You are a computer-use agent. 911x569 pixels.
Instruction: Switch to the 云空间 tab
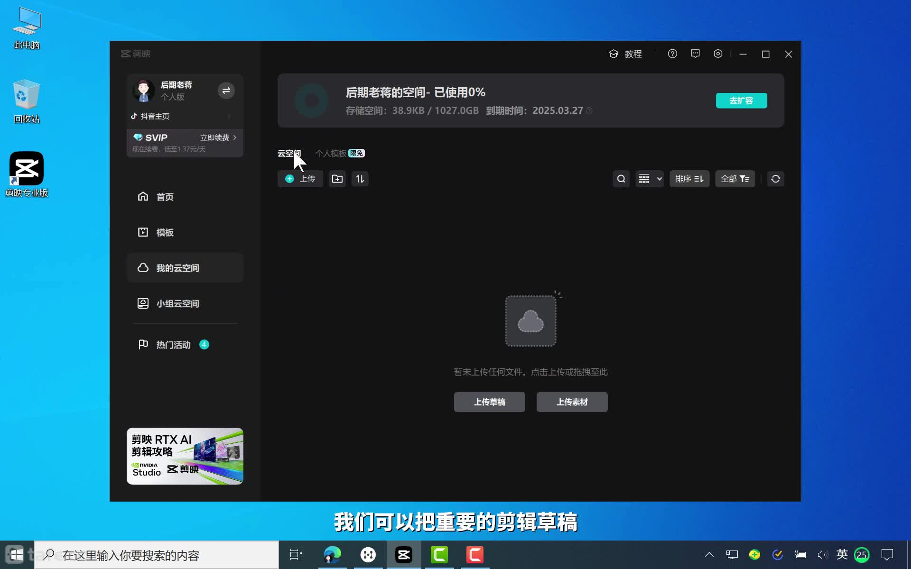289,153
